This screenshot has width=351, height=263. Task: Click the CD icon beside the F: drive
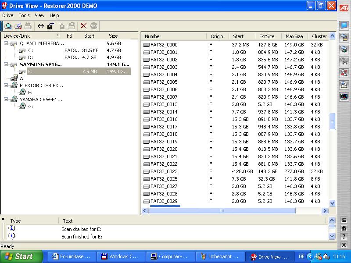click(22, 92)
